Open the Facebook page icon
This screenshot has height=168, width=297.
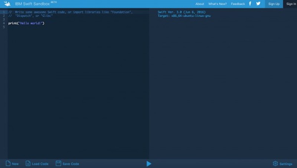(250, 4)
